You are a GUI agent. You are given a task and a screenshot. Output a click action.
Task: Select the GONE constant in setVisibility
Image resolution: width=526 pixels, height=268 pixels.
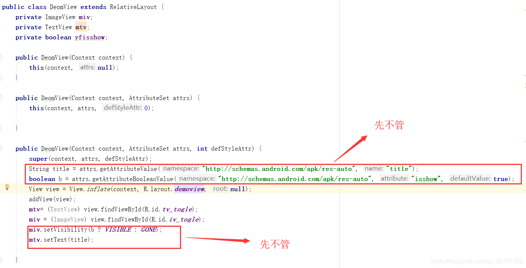click(148, 229)
